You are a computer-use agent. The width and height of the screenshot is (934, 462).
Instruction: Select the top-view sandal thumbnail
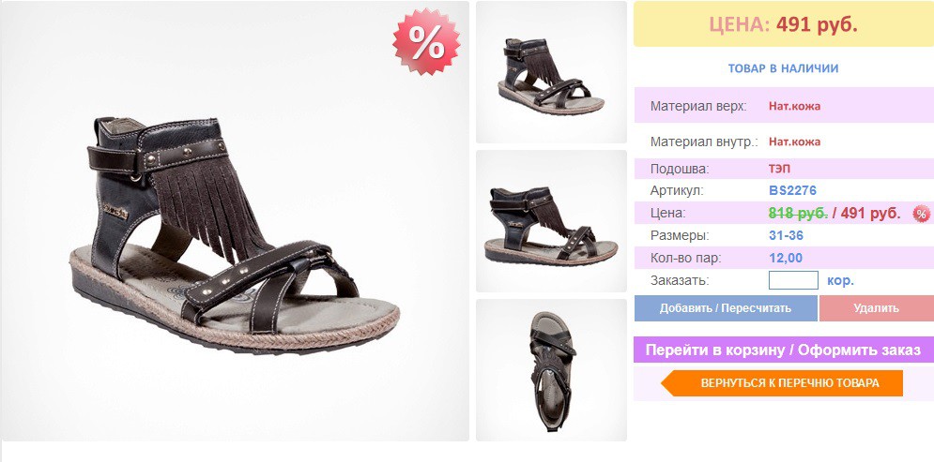tap(551, 370)
